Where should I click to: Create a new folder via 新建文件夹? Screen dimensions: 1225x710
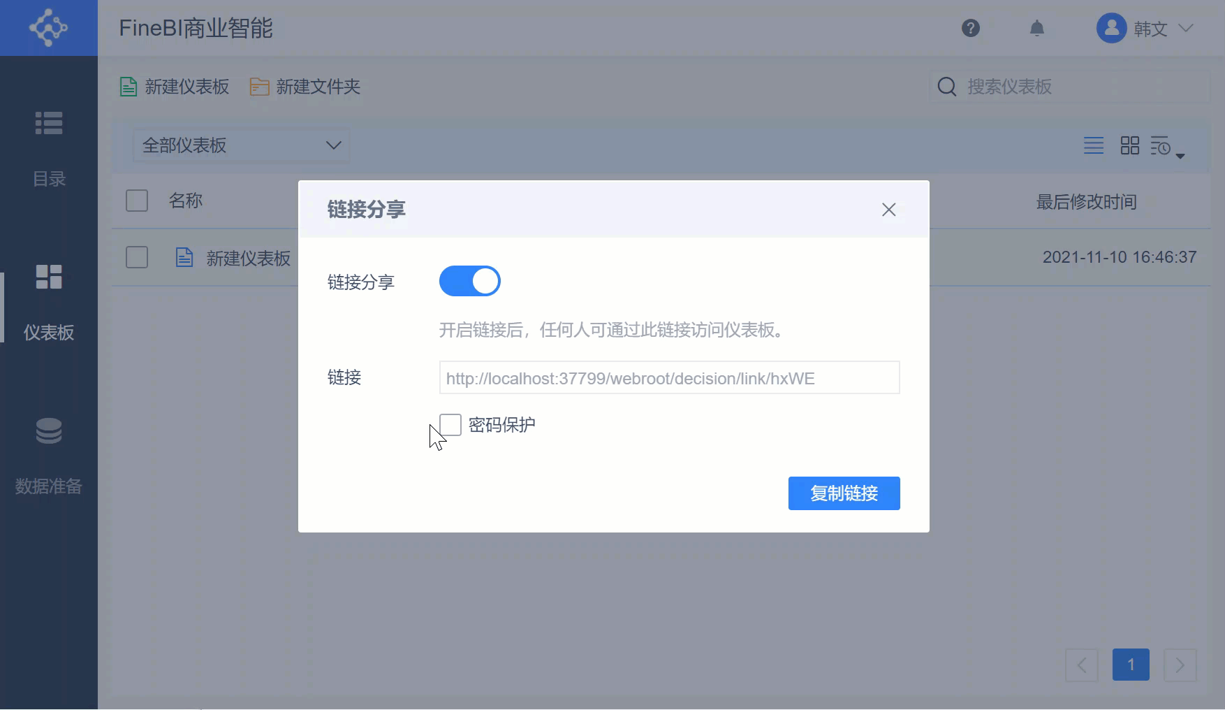(304, 87)
